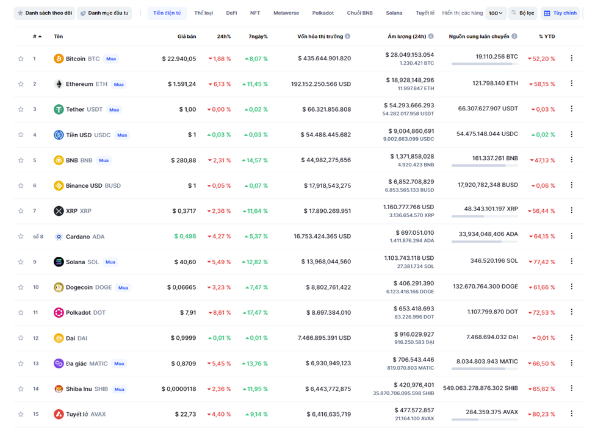Click the Dai coin logo icon
Screen dimensions: 595x430
59,339
